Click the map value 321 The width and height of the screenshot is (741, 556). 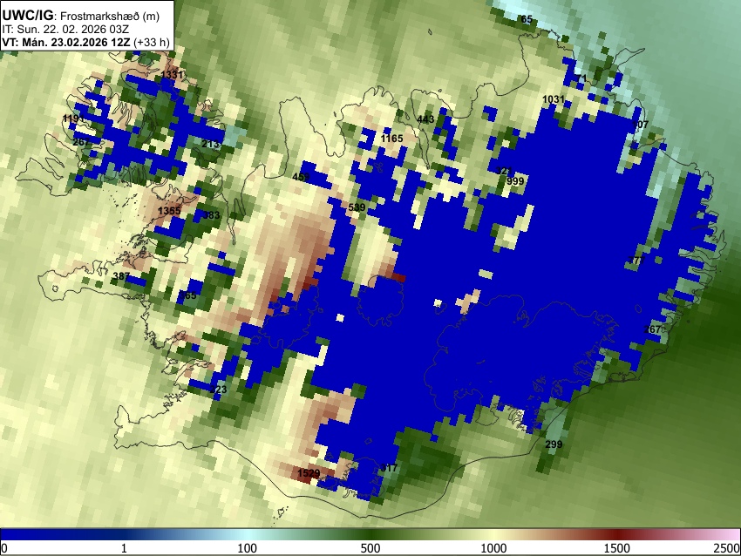click(x=504, y=171)
